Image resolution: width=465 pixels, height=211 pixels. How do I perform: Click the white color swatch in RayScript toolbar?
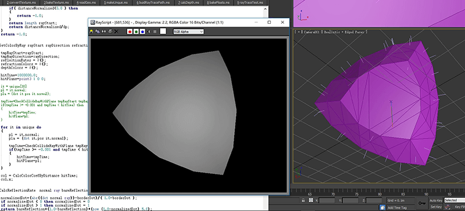163,31
